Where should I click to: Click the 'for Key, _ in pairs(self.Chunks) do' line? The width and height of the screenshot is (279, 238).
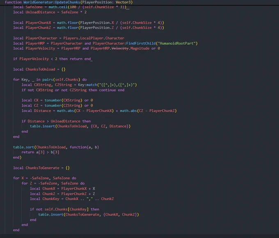(50, 79)
